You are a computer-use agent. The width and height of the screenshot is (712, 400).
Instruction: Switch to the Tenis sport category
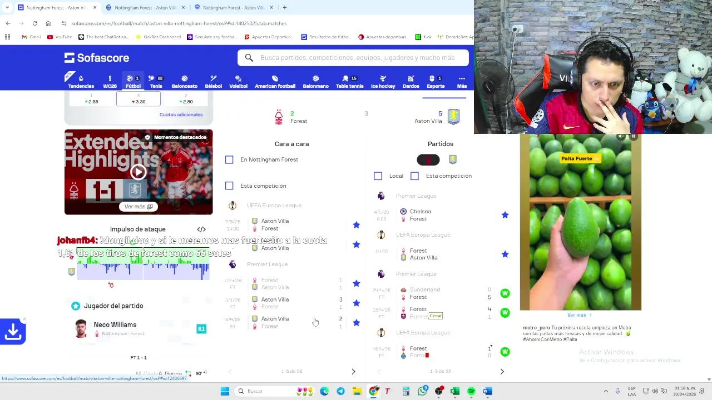[156, 82]
